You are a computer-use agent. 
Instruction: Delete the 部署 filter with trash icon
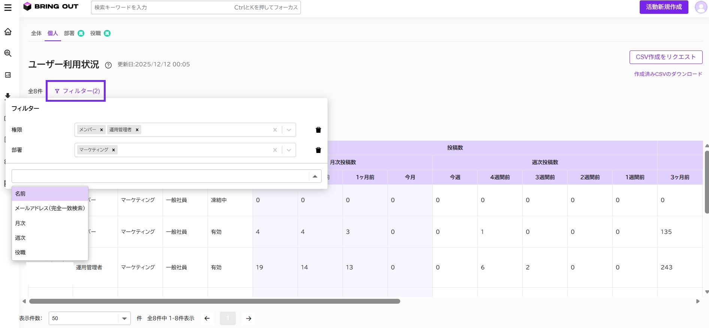(x=319, y=150)
